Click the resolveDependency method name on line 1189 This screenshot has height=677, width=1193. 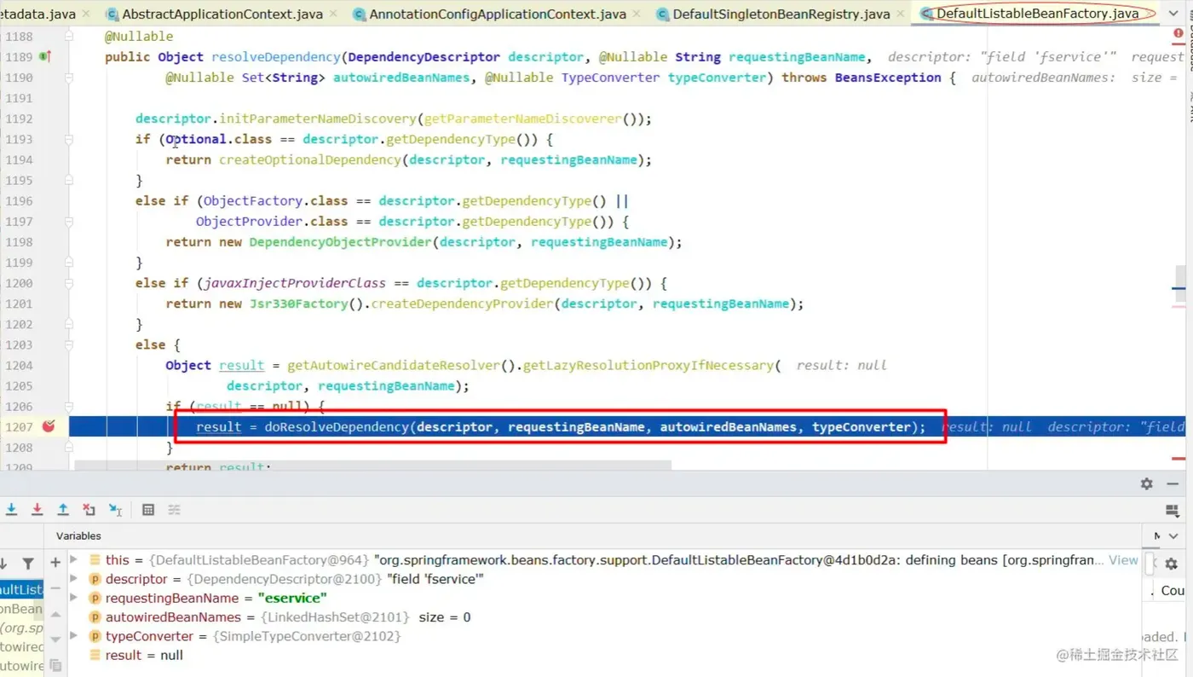coord(275,57)
